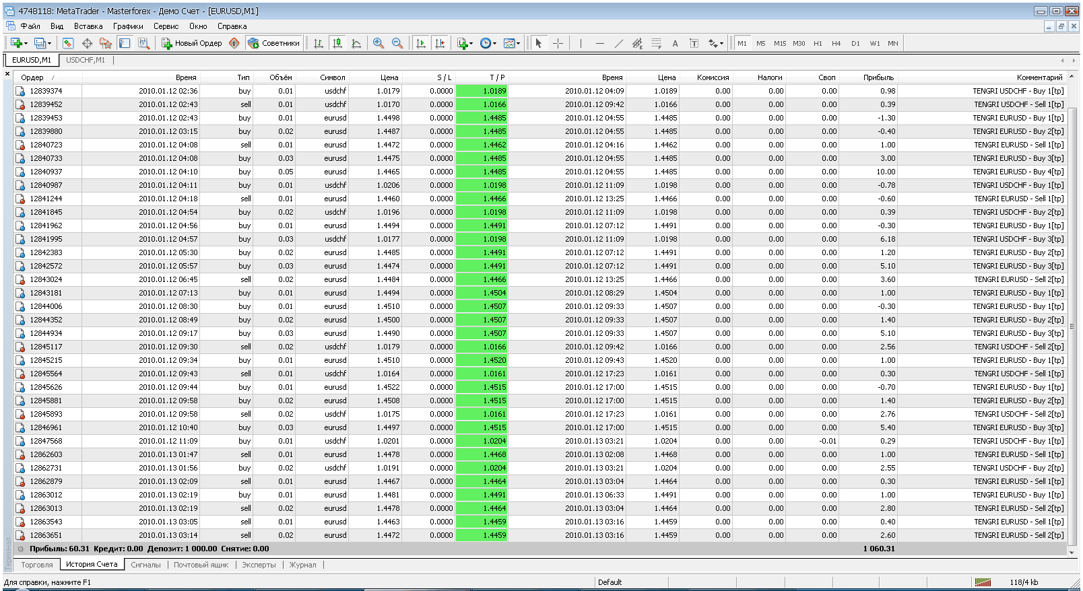Pick the Fibonacci retracement tool
The width and height of the screenshot is (1083, 591).
click(656, 43)
